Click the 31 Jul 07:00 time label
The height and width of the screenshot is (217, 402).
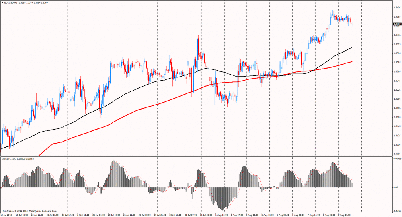(191, 215)
